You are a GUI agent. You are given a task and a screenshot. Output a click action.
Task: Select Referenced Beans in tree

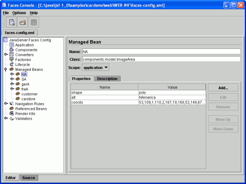(31, 109)
